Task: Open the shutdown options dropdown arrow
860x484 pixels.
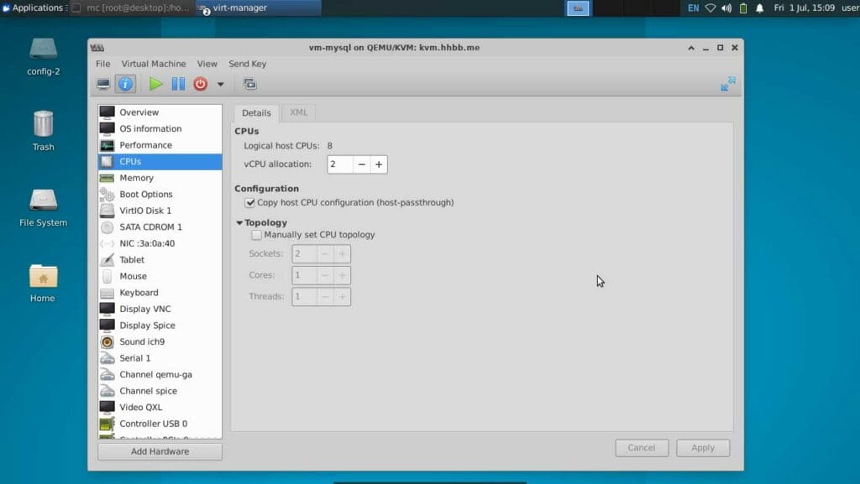Action: click(x=221, y=84)
